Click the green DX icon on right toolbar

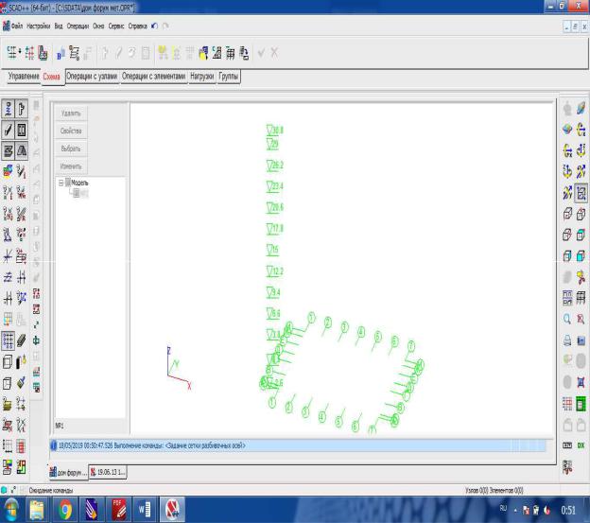point(581,445)
